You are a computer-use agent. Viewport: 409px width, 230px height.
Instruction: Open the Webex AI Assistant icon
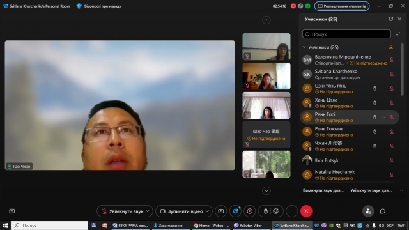click(236, 211)
